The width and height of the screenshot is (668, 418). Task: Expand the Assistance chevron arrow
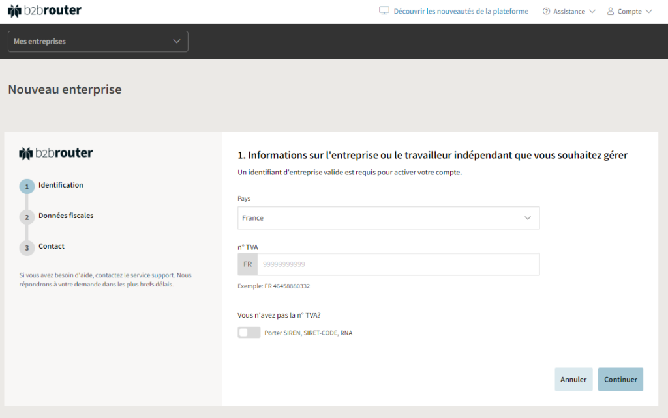coord(592,12)
